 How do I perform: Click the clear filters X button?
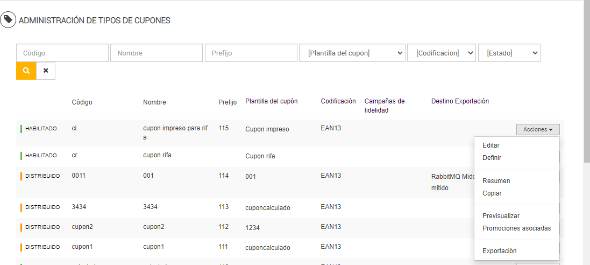(x=46, y=71)
